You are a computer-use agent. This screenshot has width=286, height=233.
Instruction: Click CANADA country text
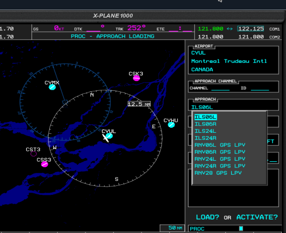point(202,70)
